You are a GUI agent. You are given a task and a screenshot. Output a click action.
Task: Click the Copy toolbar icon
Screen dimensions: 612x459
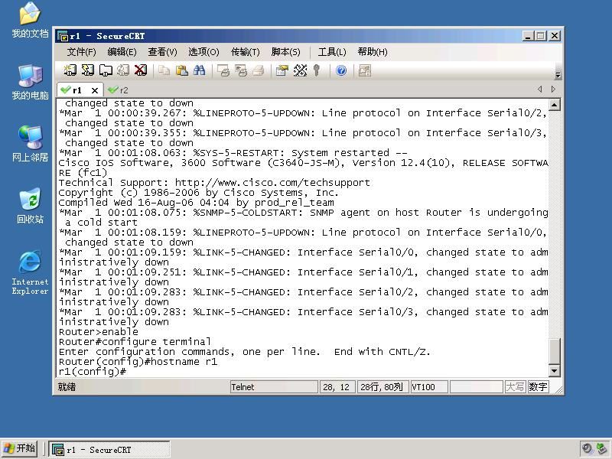click(x=164, y=70)
